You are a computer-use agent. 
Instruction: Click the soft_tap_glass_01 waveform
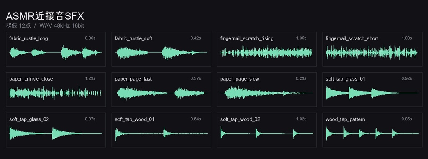[372, 93]
